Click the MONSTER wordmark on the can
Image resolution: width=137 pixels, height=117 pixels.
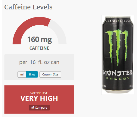pyautogui.click(x=118, y=73)
